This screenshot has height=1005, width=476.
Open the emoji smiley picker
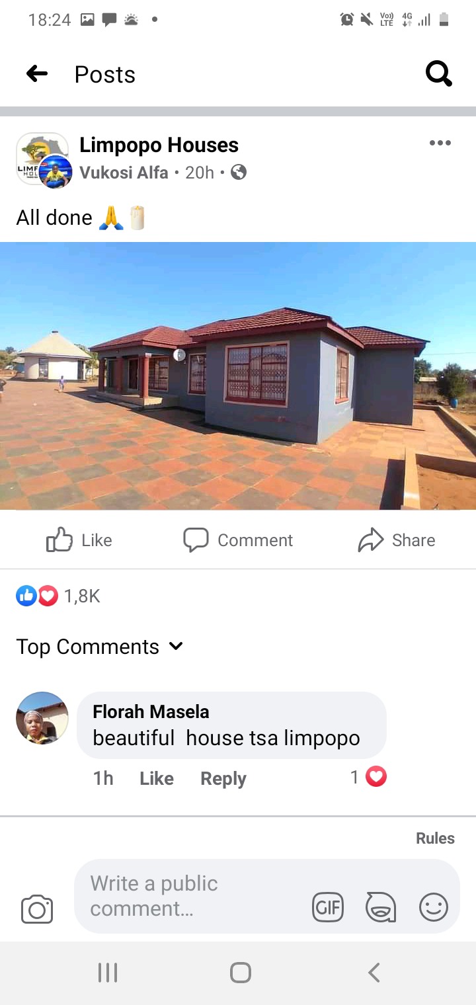(434, 907)
